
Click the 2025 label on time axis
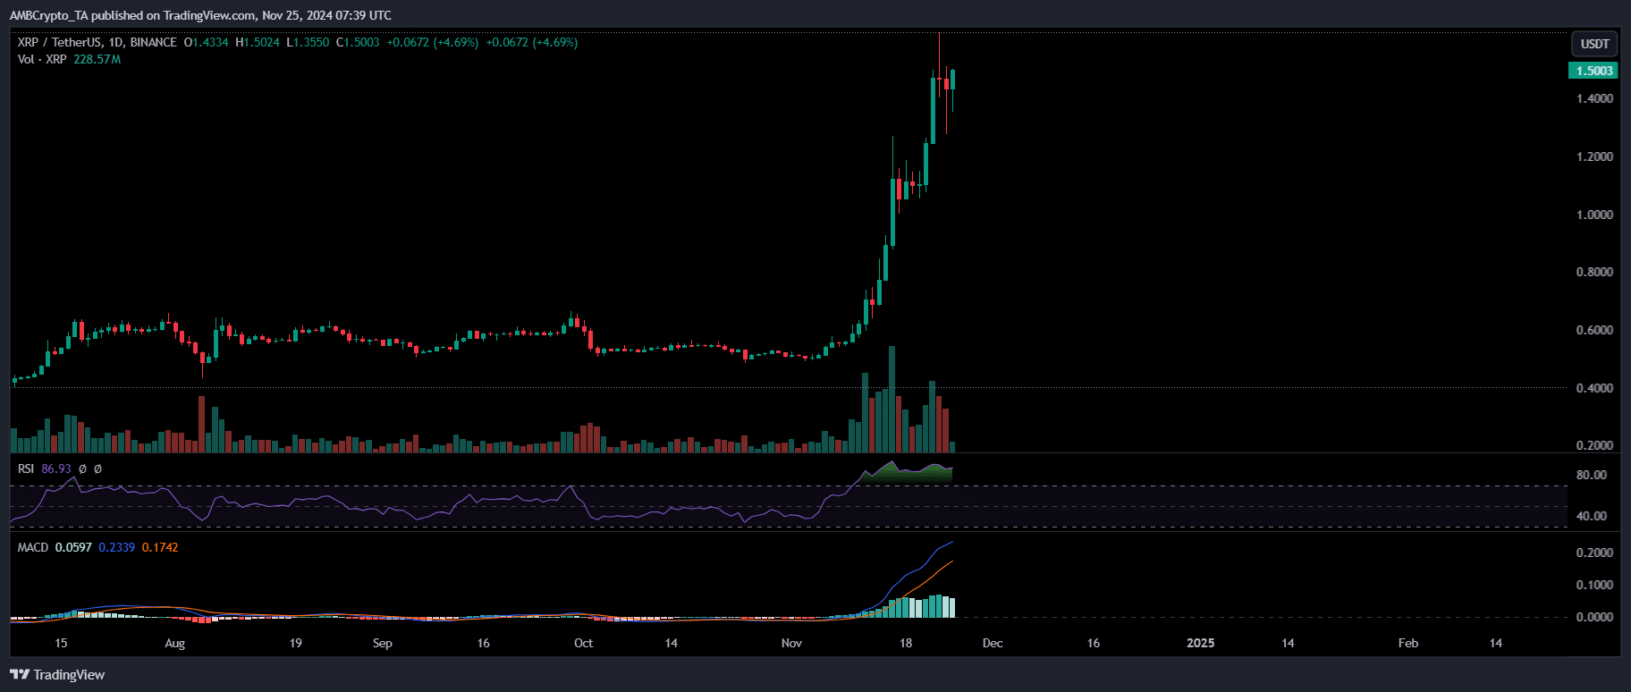[x=1200, y=643]
